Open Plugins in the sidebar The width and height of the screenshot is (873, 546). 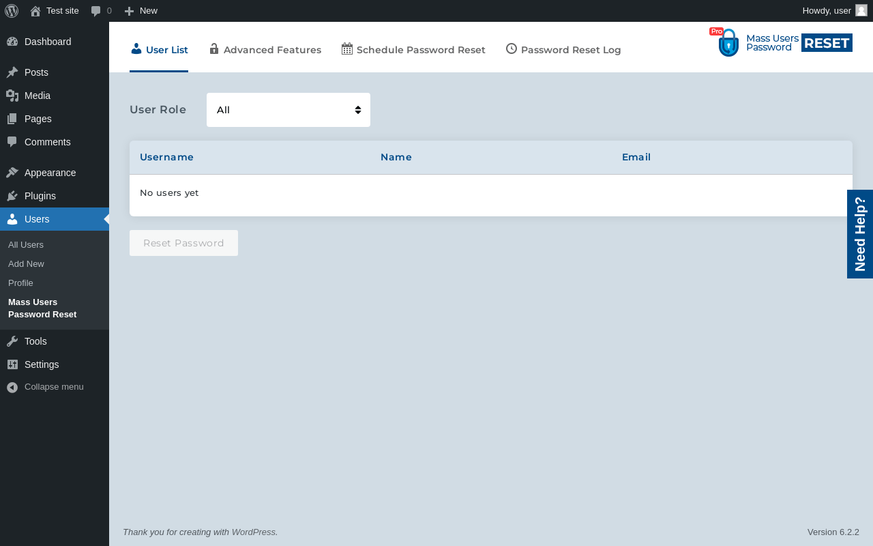tap(55, 196)
